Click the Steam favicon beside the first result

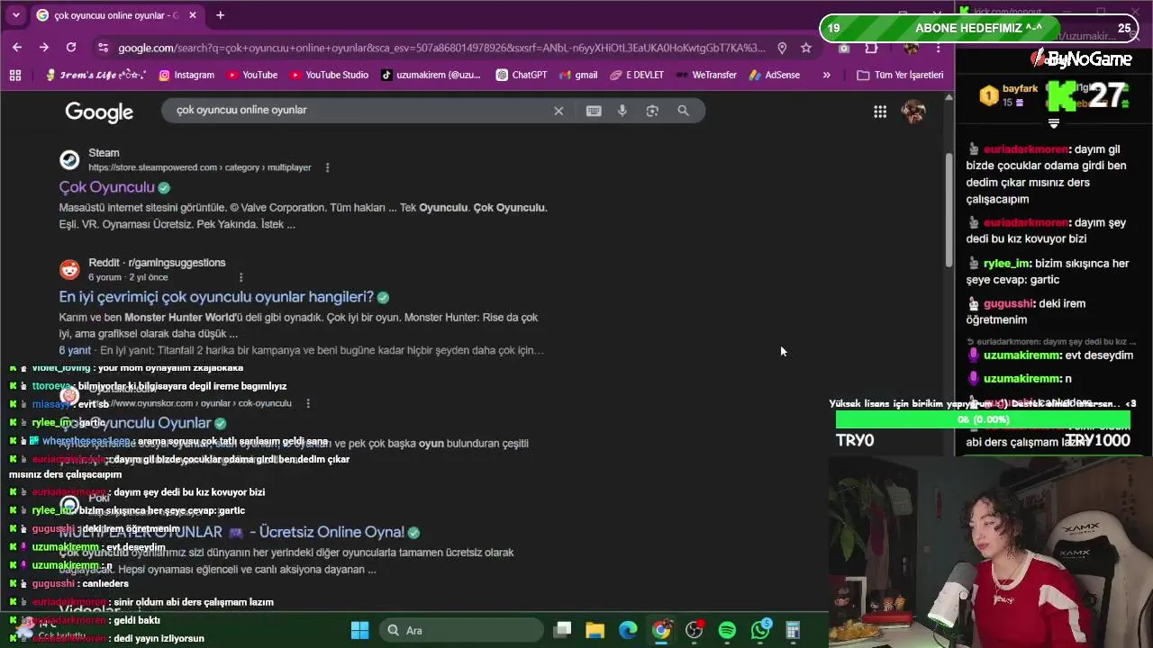[69, 160]
